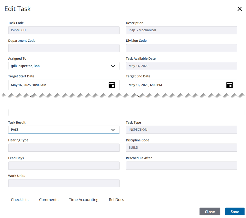Switch to the Checklists tab
Image resolution: width=246 pixels, height=218 pixels.
pyautogui.click(x=20, y=200)
